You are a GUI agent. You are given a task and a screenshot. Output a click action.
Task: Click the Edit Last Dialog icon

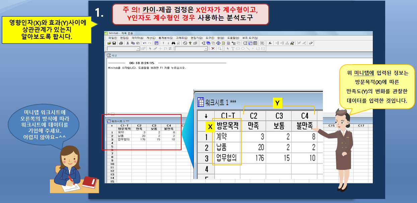pos(156,43)
